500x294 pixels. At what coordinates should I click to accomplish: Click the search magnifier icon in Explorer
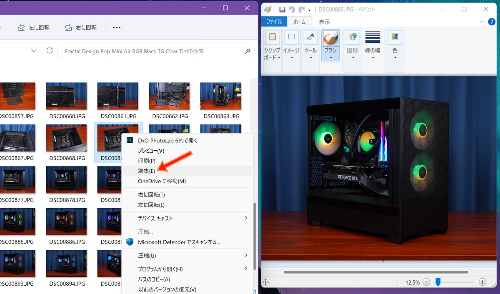(247, 51)
